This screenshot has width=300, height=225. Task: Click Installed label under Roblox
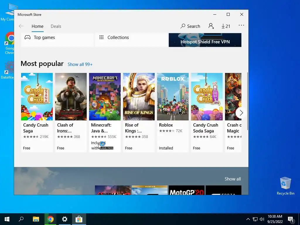(x=166, y=148)
